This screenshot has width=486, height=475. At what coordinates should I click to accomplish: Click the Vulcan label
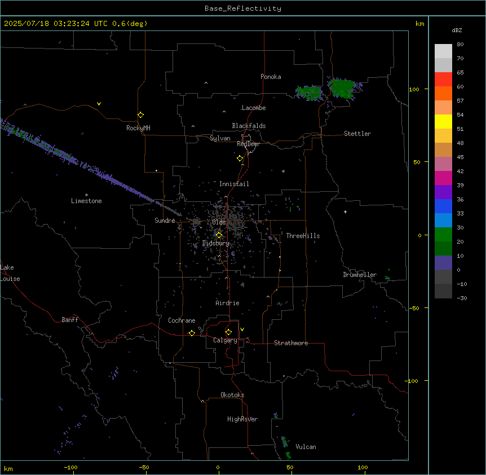[306, 447]
